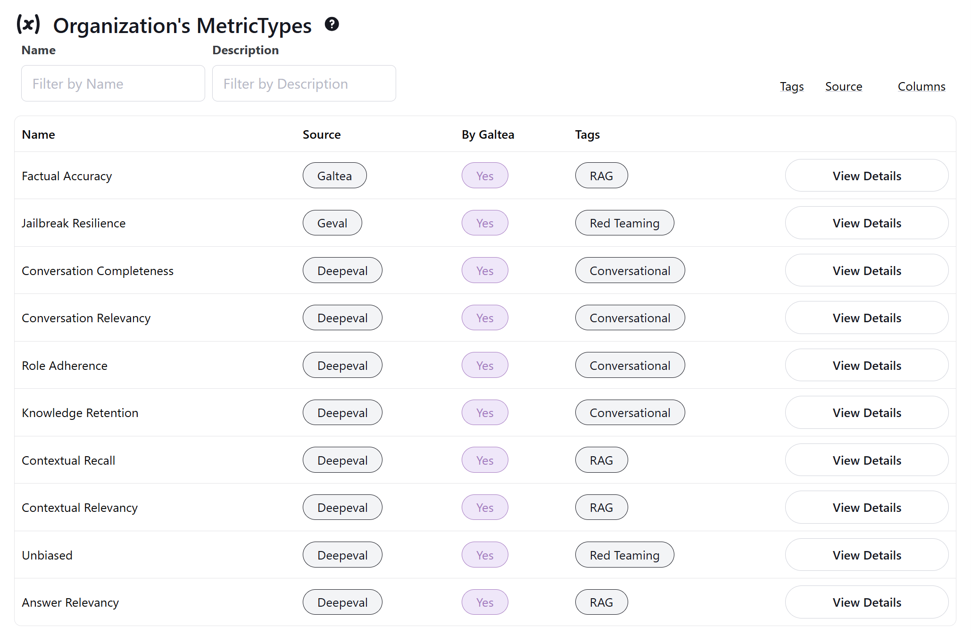The height and width of the screenshot is (635, 971).
Task: Click the Red Teaming tag on Unbiased
Action: (x=624, y=555)
